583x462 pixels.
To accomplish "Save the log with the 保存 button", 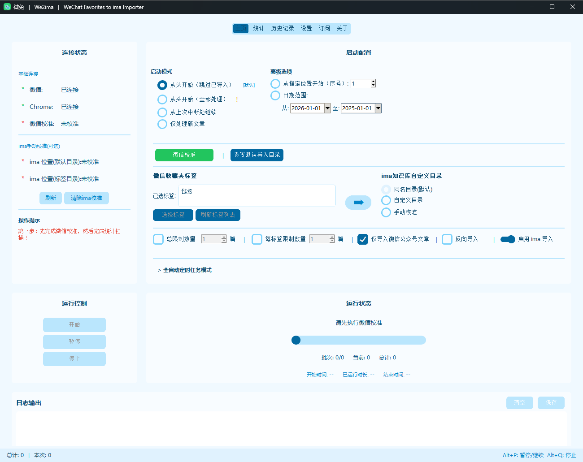I will (x=551, y=403).
